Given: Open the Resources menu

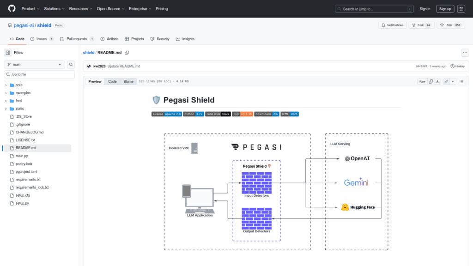Looking at the screenshot, I should coord(80,9).
